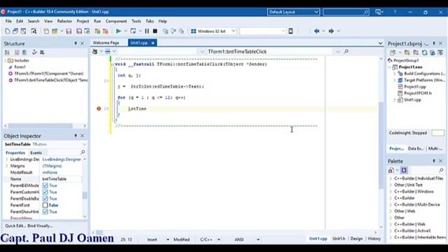Click the Object Inspector property search icon
448x252 pixels.
83,153
